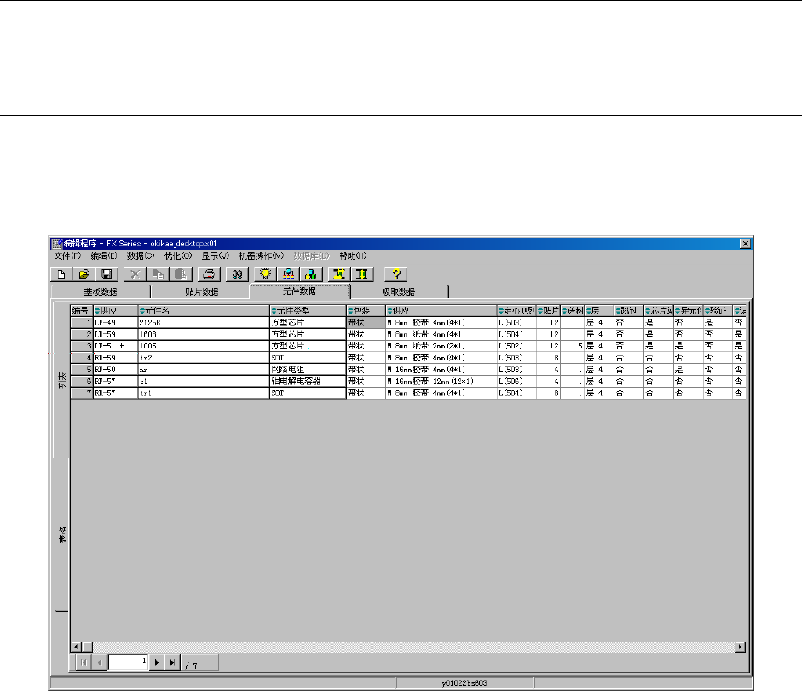Click the Print toolbar icon
802x691 pixels.
click(x=209, y=274)
